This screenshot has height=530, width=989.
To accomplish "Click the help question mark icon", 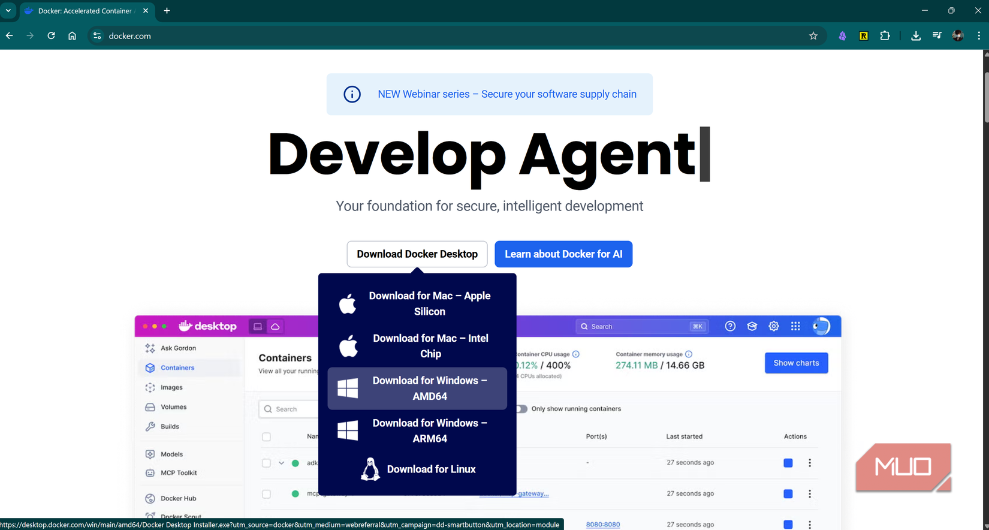I will [730, 326].
